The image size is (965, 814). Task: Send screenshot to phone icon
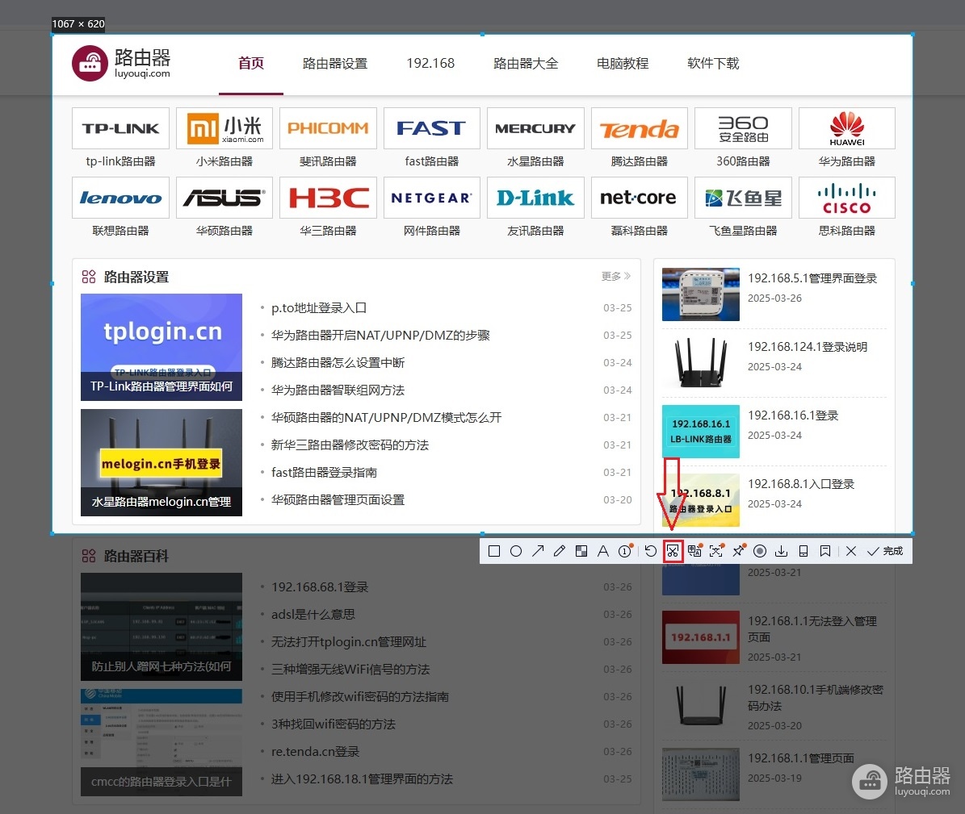(x=803, y=551)
